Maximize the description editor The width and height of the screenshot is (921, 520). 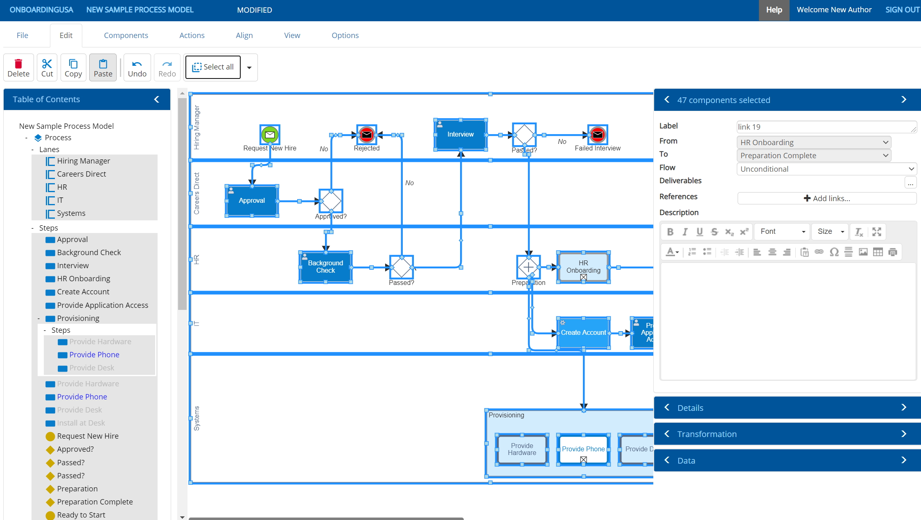(x=876, y=232)
